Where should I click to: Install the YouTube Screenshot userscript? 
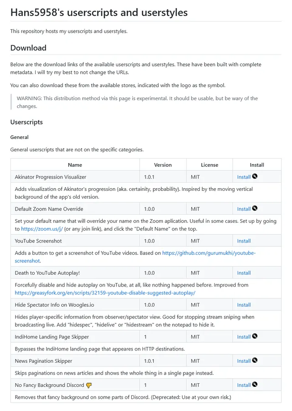pos(244,241)
